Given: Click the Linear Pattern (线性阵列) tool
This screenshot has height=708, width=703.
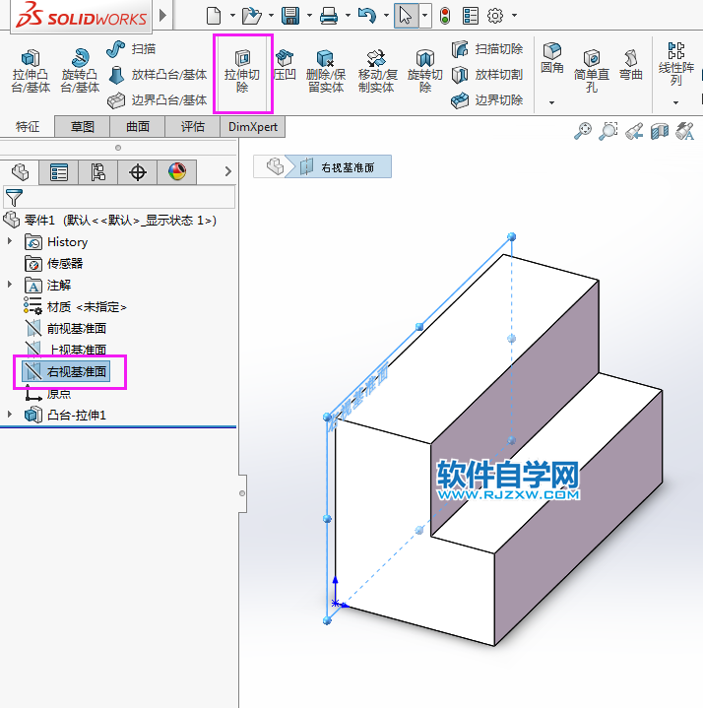Looking at the screenshot, I should (x=675, y=64).
